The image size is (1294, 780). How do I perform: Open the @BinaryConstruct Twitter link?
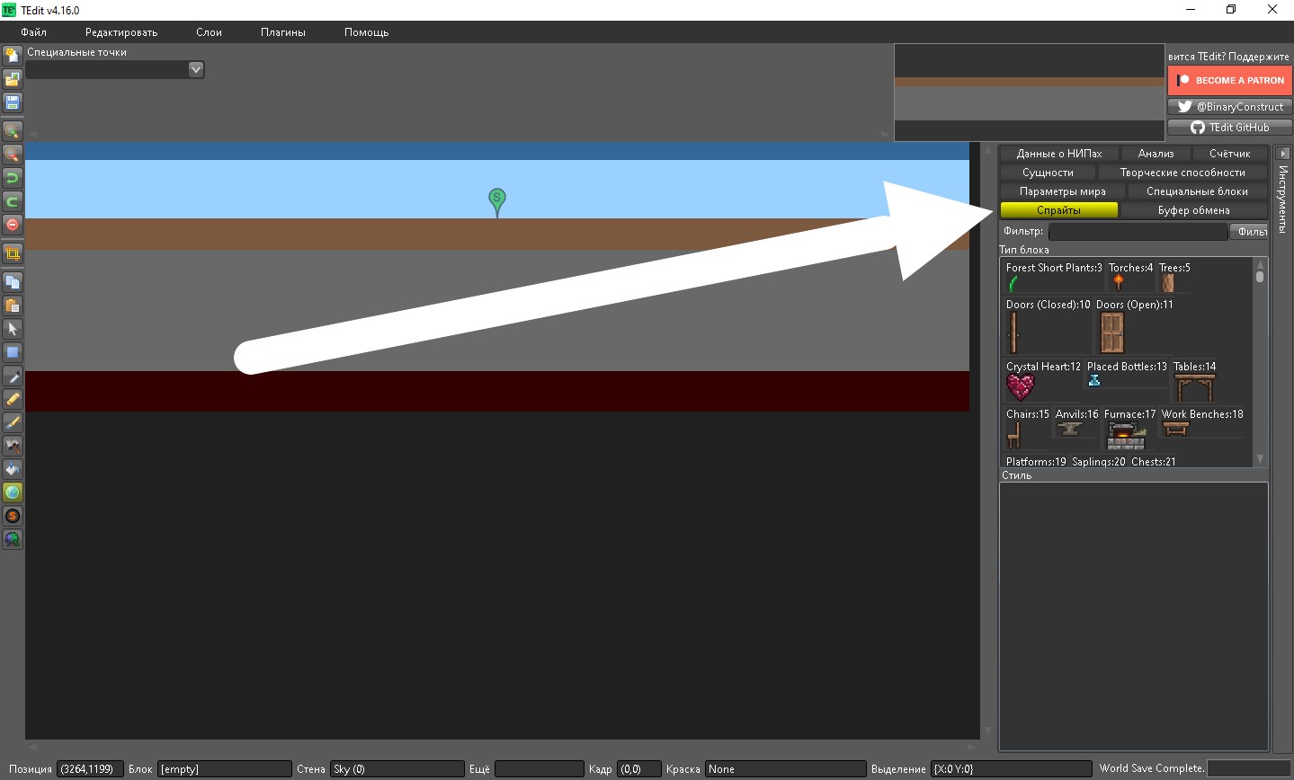point(1230,106)
